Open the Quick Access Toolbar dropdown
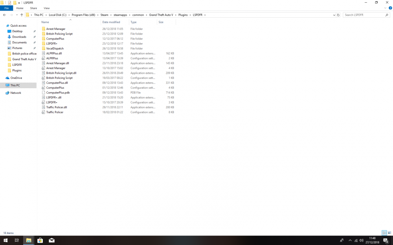 point(19,3)
